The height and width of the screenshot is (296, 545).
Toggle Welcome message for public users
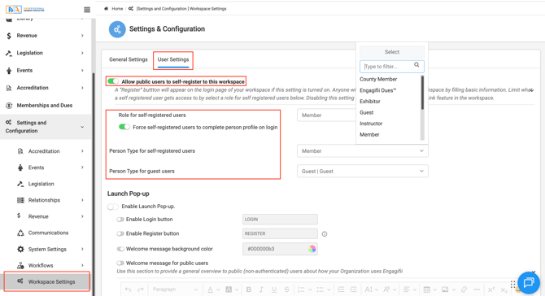point(120,263)
